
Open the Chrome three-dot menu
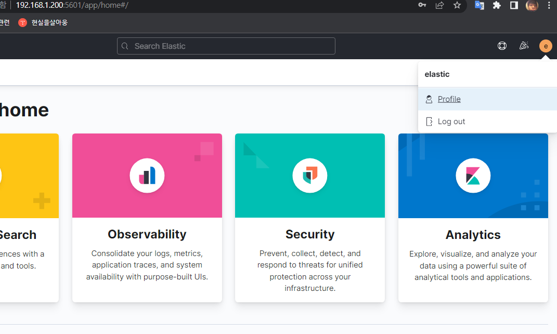[549, 5]
